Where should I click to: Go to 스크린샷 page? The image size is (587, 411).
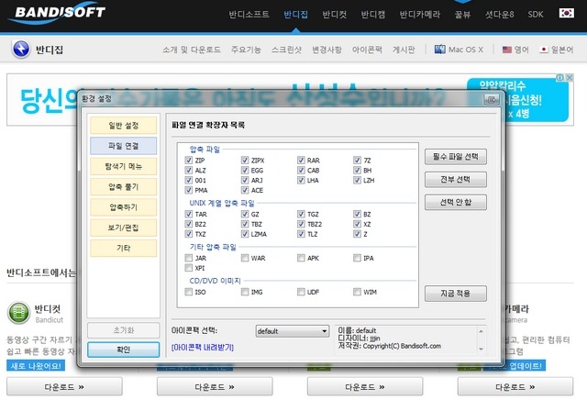(x=286, y=50)
